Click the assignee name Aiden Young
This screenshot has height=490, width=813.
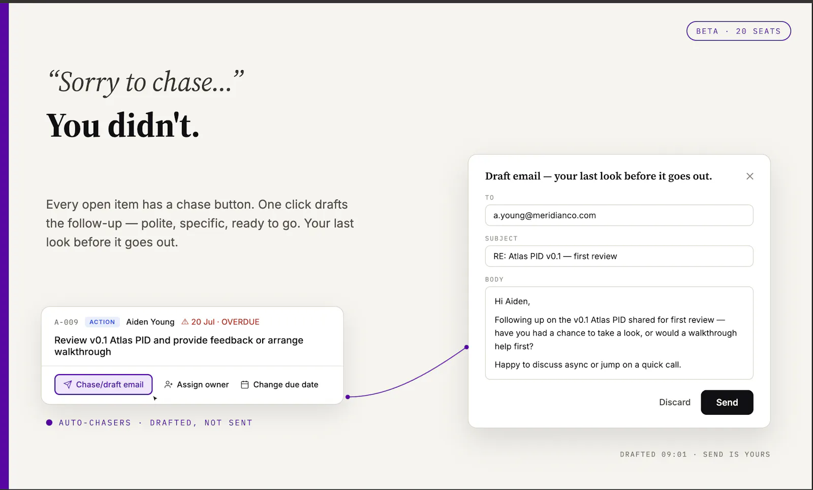coord(150,322)
